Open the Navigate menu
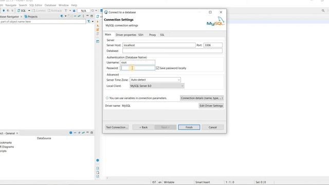The width and height of the screenshot is (329, 185). click(x=11, y=5)
